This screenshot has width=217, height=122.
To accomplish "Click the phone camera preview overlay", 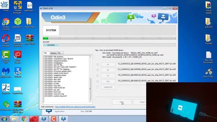I will [x=182, y=102].
